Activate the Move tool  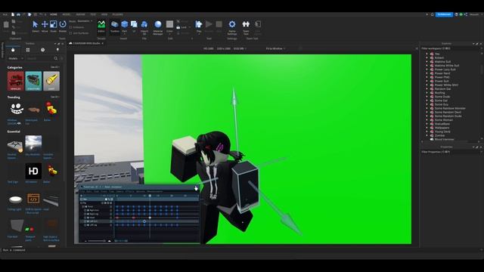click(x=45, y=26)
